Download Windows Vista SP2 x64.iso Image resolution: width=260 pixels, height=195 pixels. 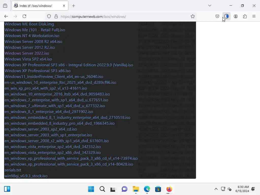click(x=28, y=59)
